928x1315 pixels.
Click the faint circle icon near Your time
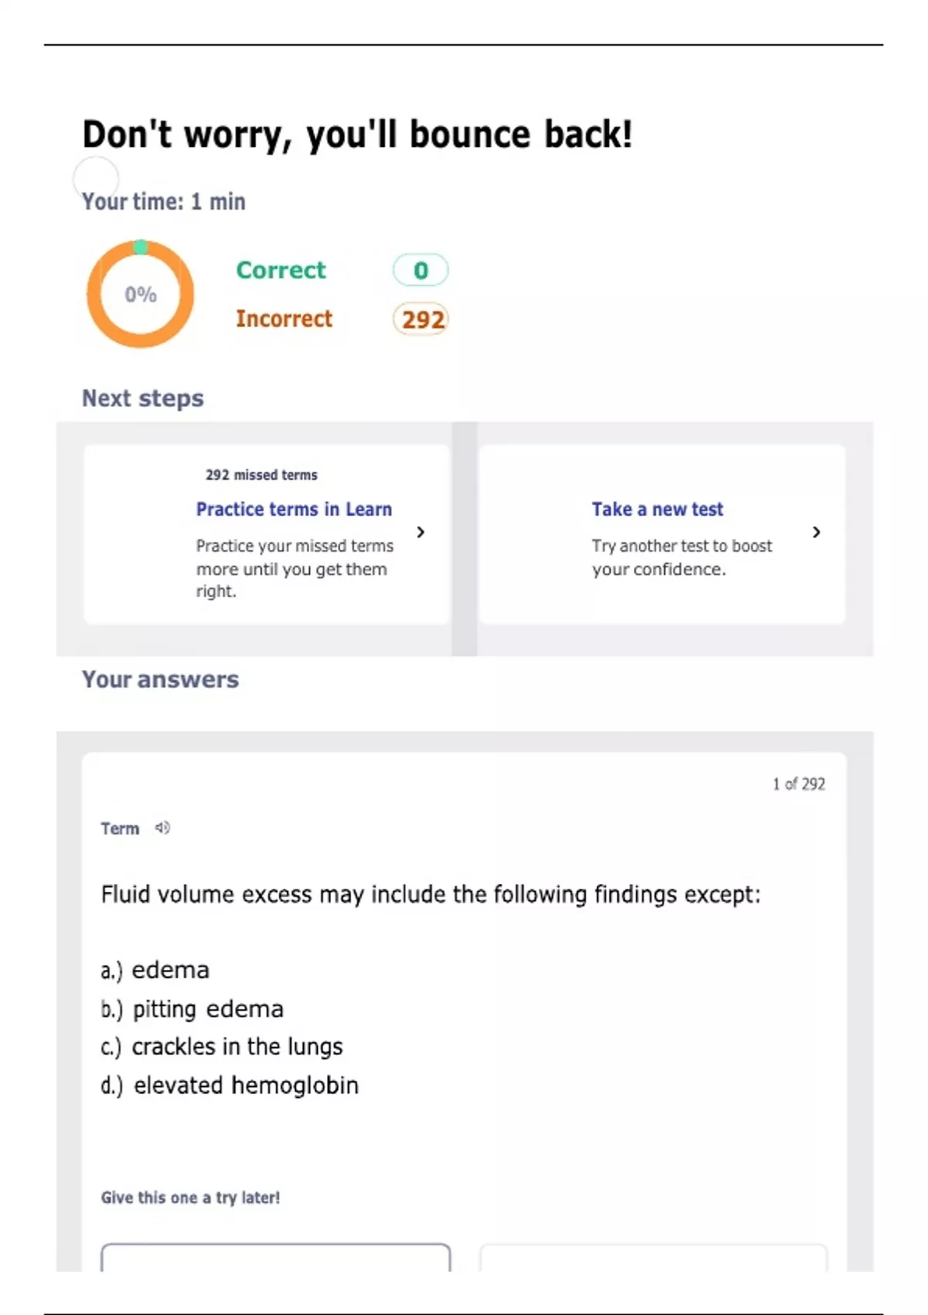96,179
